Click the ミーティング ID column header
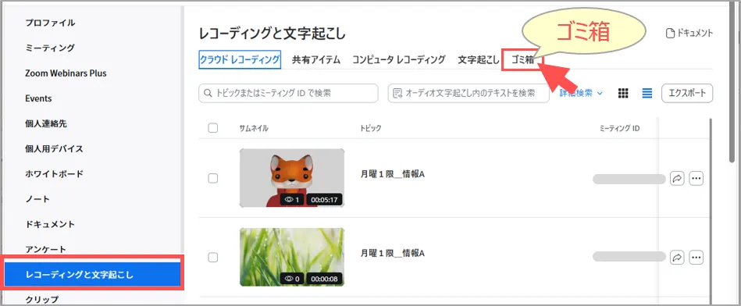This screenshot has width=741, height=306. (x=619, y=128)
